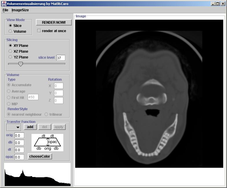
Task: Open the File menu
Action: tap(5, 10)
